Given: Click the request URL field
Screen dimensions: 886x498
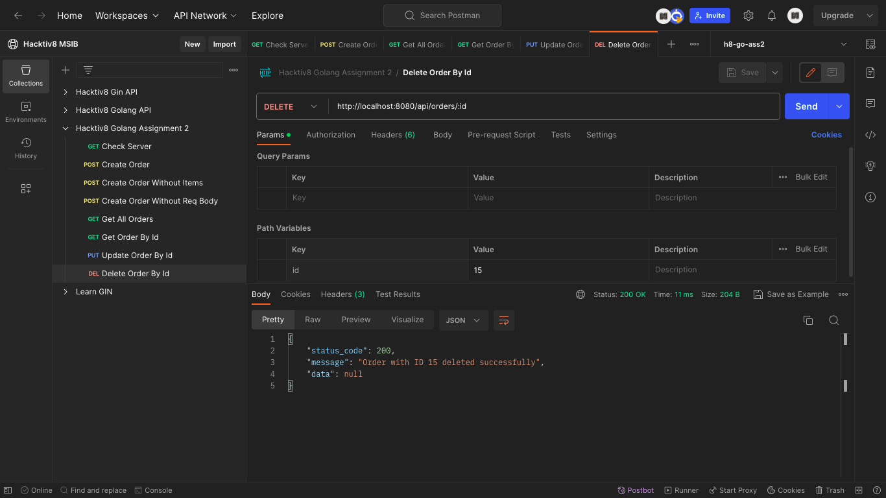Looking at the screenshot, I should pyautogui.click(x=554, y=106).
